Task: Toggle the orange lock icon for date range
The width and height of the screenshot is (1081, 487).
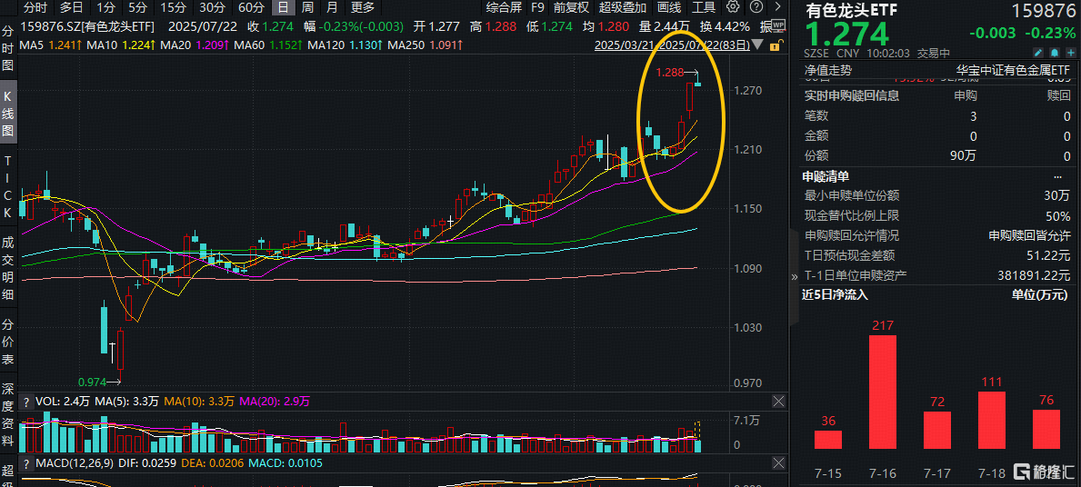Action: [x=775, y=45]
